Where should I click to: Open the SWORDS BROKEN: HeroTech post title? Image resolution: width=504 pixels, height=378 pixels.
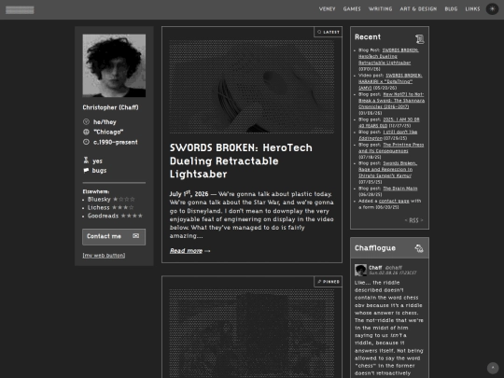point(241,161)
